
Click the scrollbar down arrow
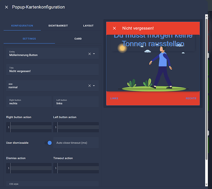click(x=206, y=184)
